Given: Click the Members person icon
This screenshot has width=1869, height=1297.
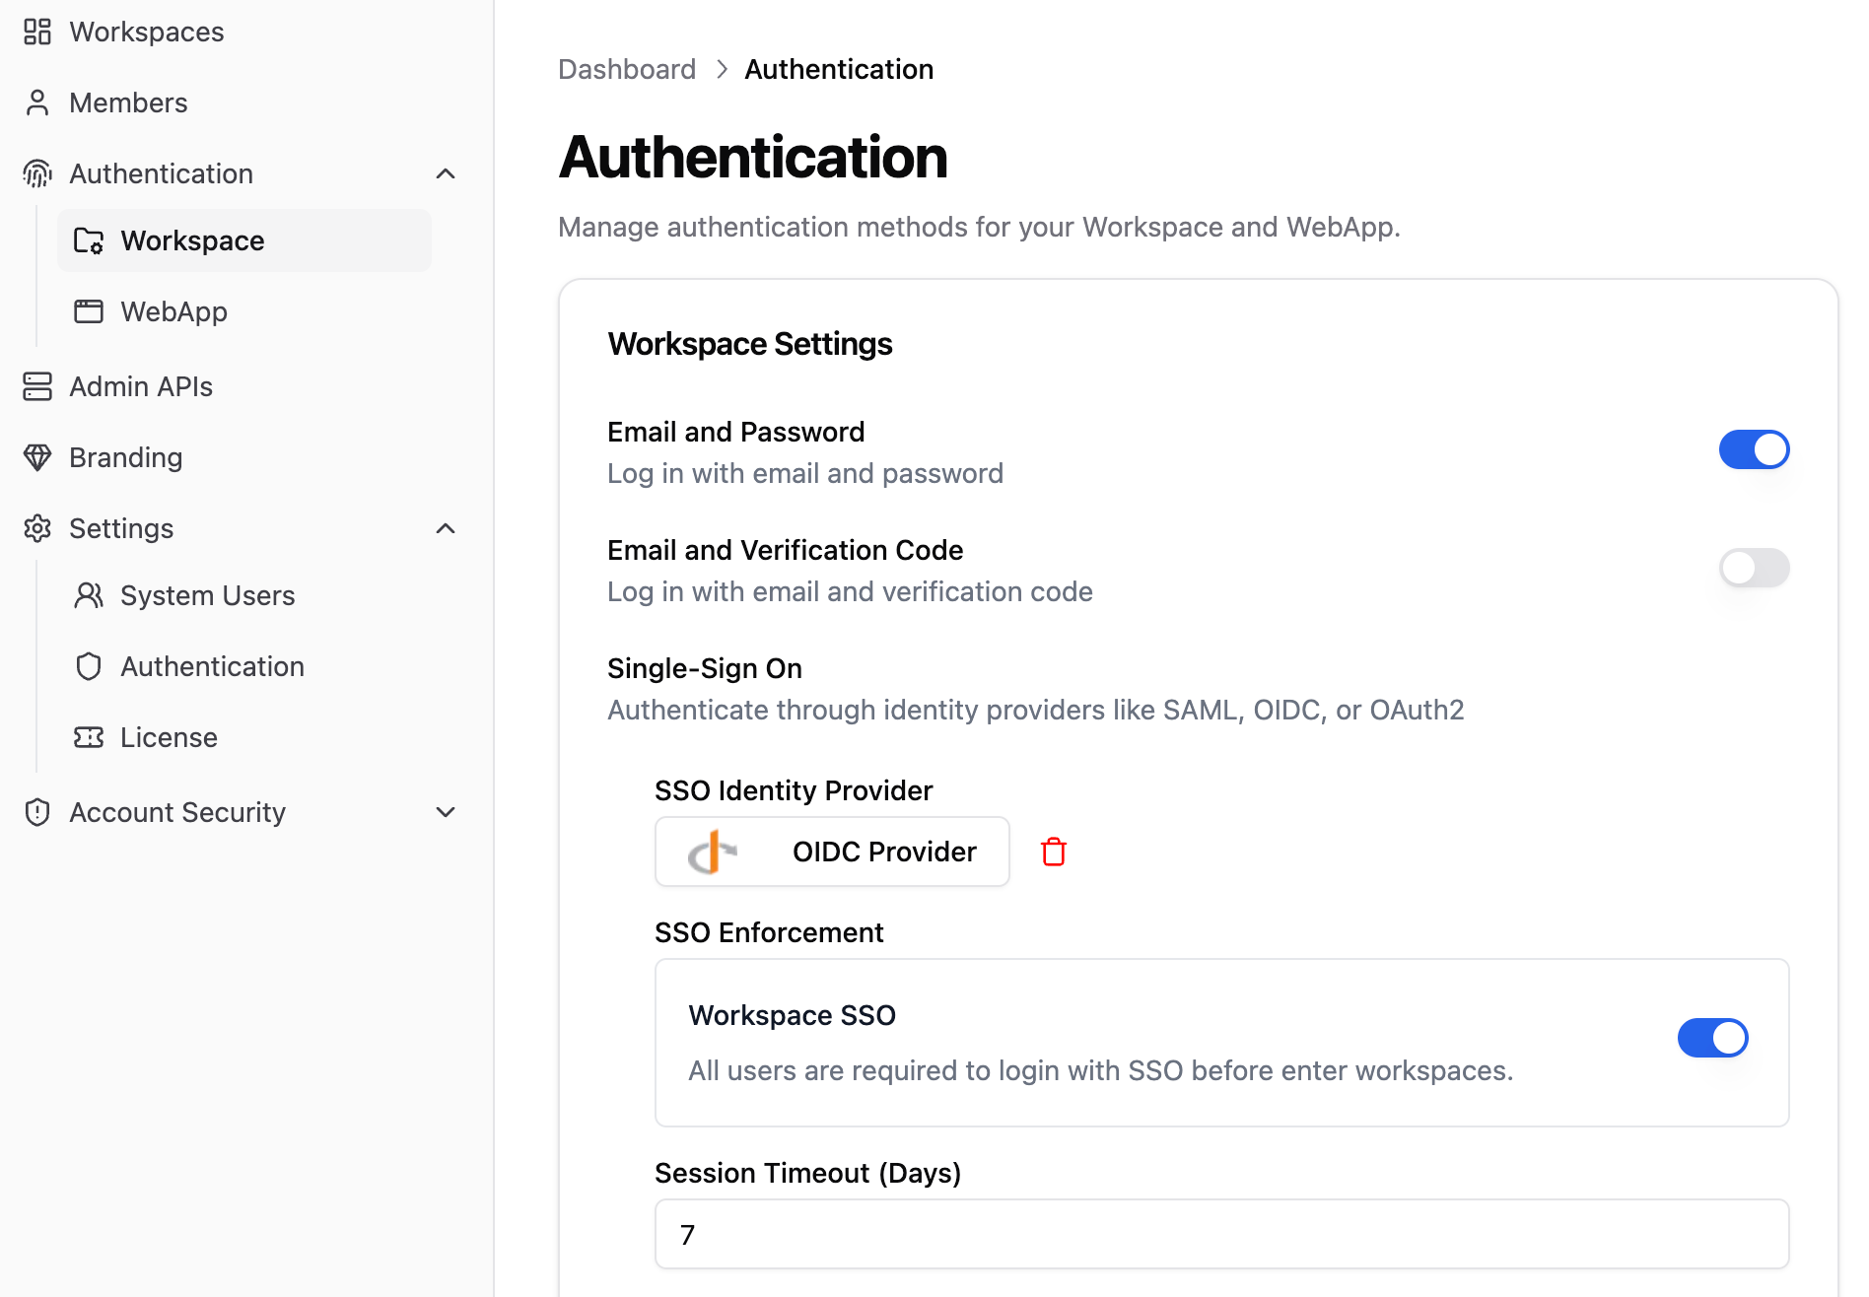Looking at the screenshot, I should click(37, 102).
